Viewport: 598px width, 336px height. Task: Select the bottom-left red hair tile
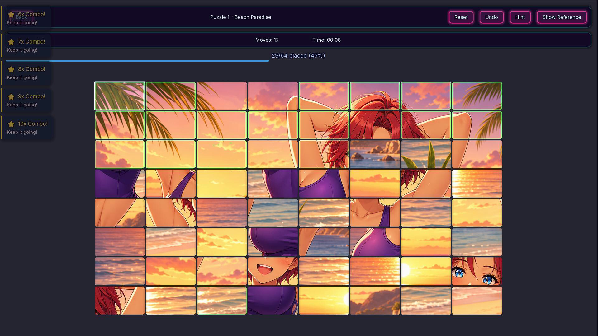120,301
